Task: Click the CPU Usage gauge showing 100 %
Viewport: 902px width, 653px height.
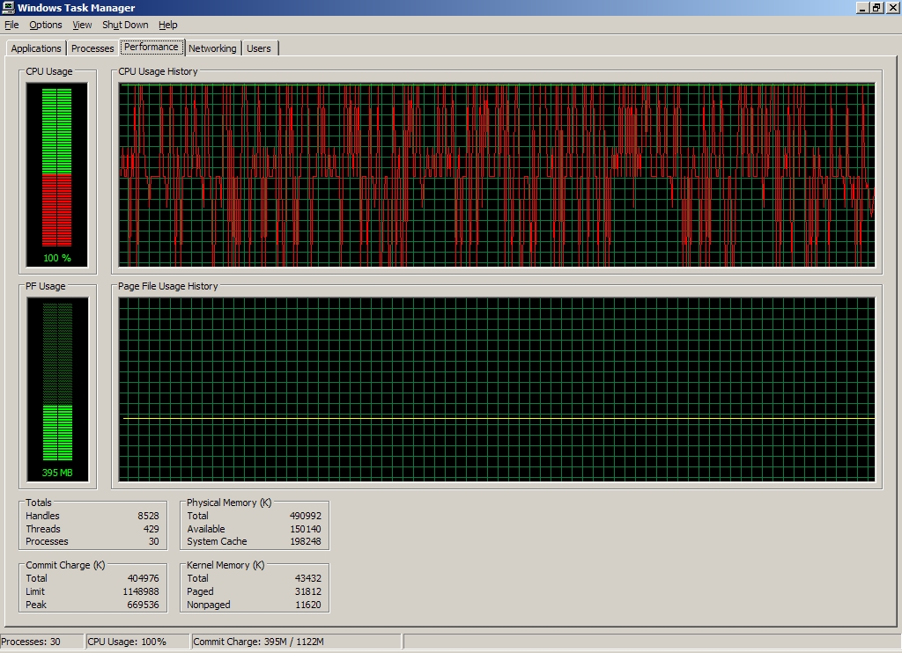Action: [57, 175]
